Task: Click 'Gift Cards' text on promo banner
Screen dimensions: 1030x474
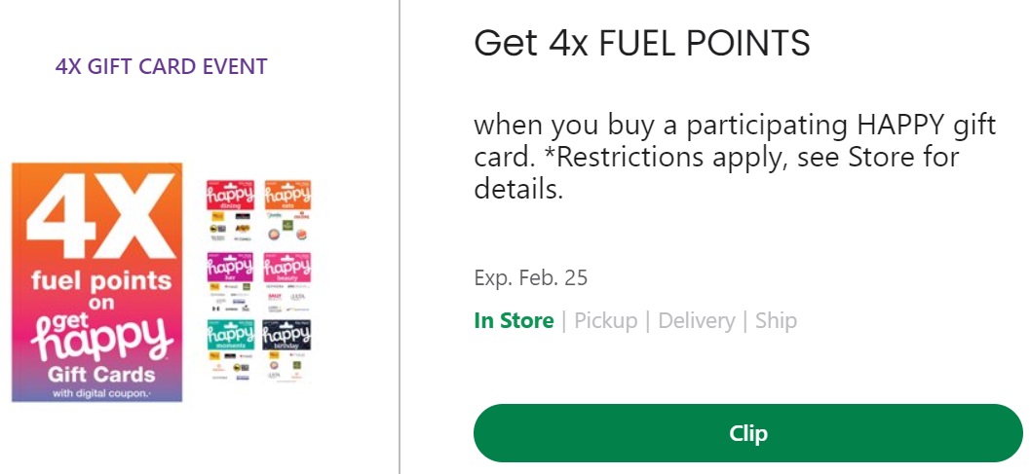Action: click(x=96, y=375)
